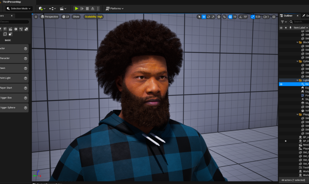Open the Platforms dropdown
This screenshot has height=184, width=309.
pos(115,8)
